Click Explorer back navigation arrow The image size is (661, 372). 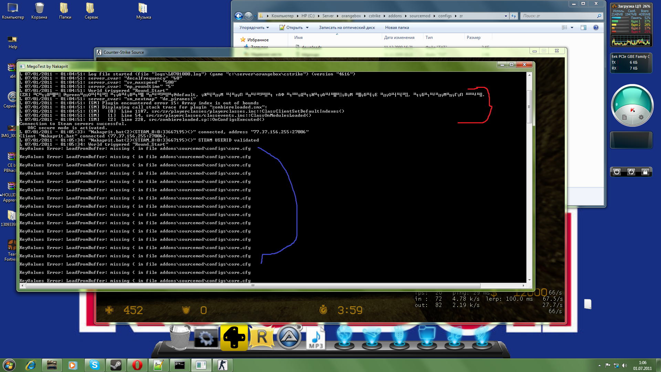(239, 16)
